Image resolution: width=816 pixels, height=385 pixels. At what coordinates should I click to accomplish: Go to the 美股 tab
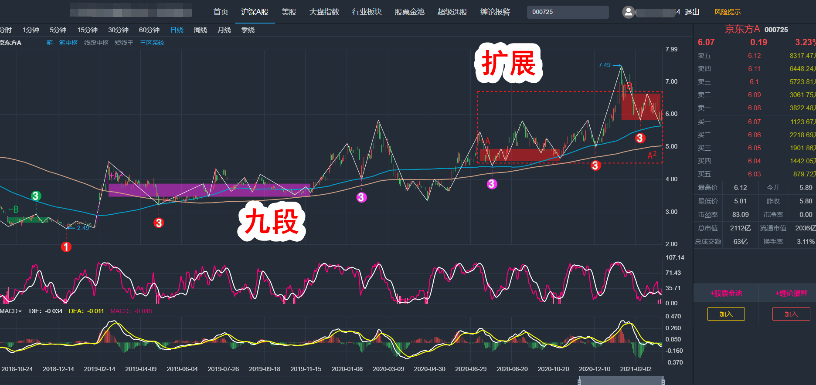pyautogui.click(x=289, y=12)
